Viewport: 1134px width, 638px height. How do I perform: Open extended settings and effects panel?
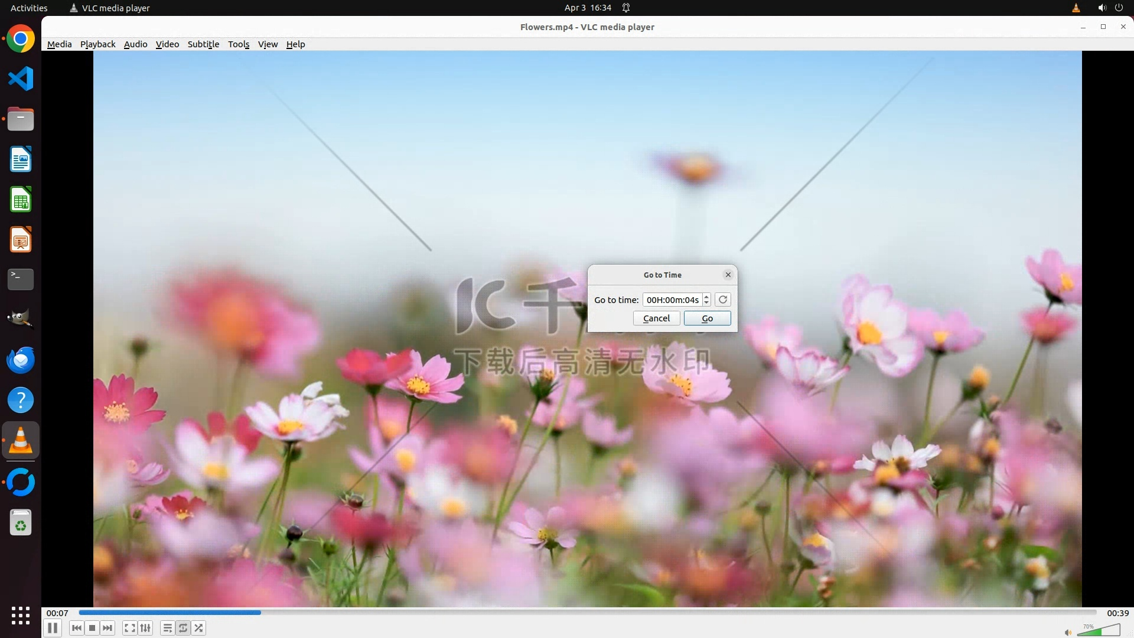145,628
